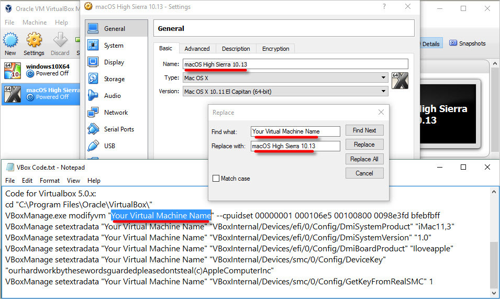
Task: Click the High Sierra preview thumbnail
Action: pos(448,114)
